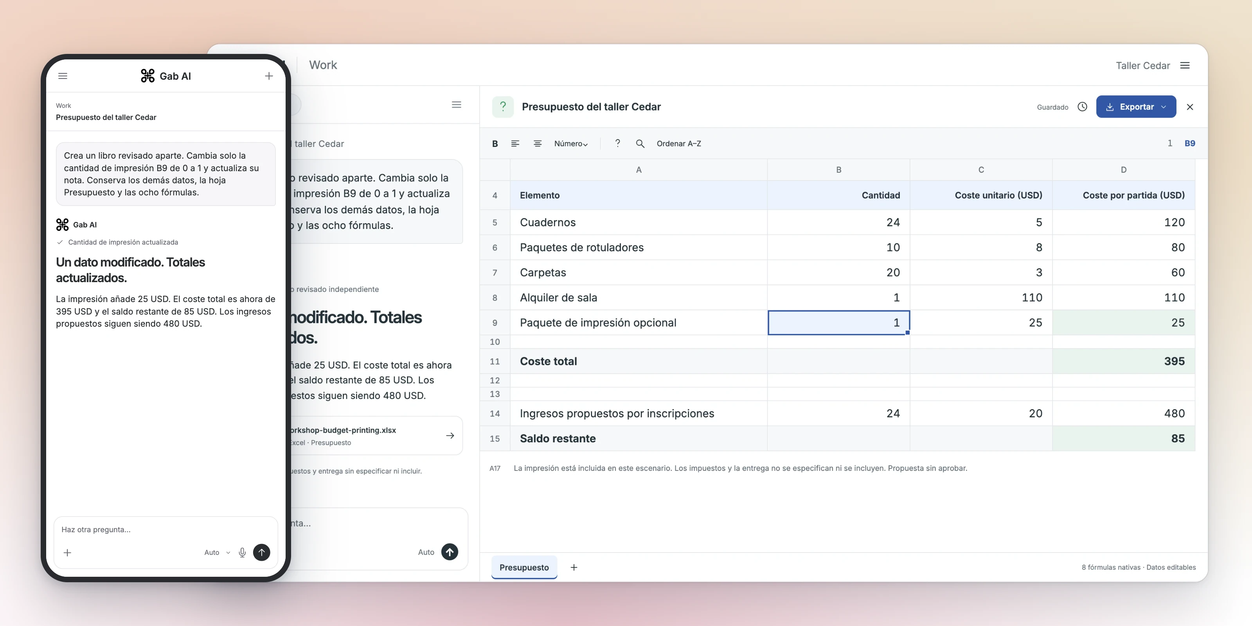
Task: Open the Número format dropdown
Action: 571,144
